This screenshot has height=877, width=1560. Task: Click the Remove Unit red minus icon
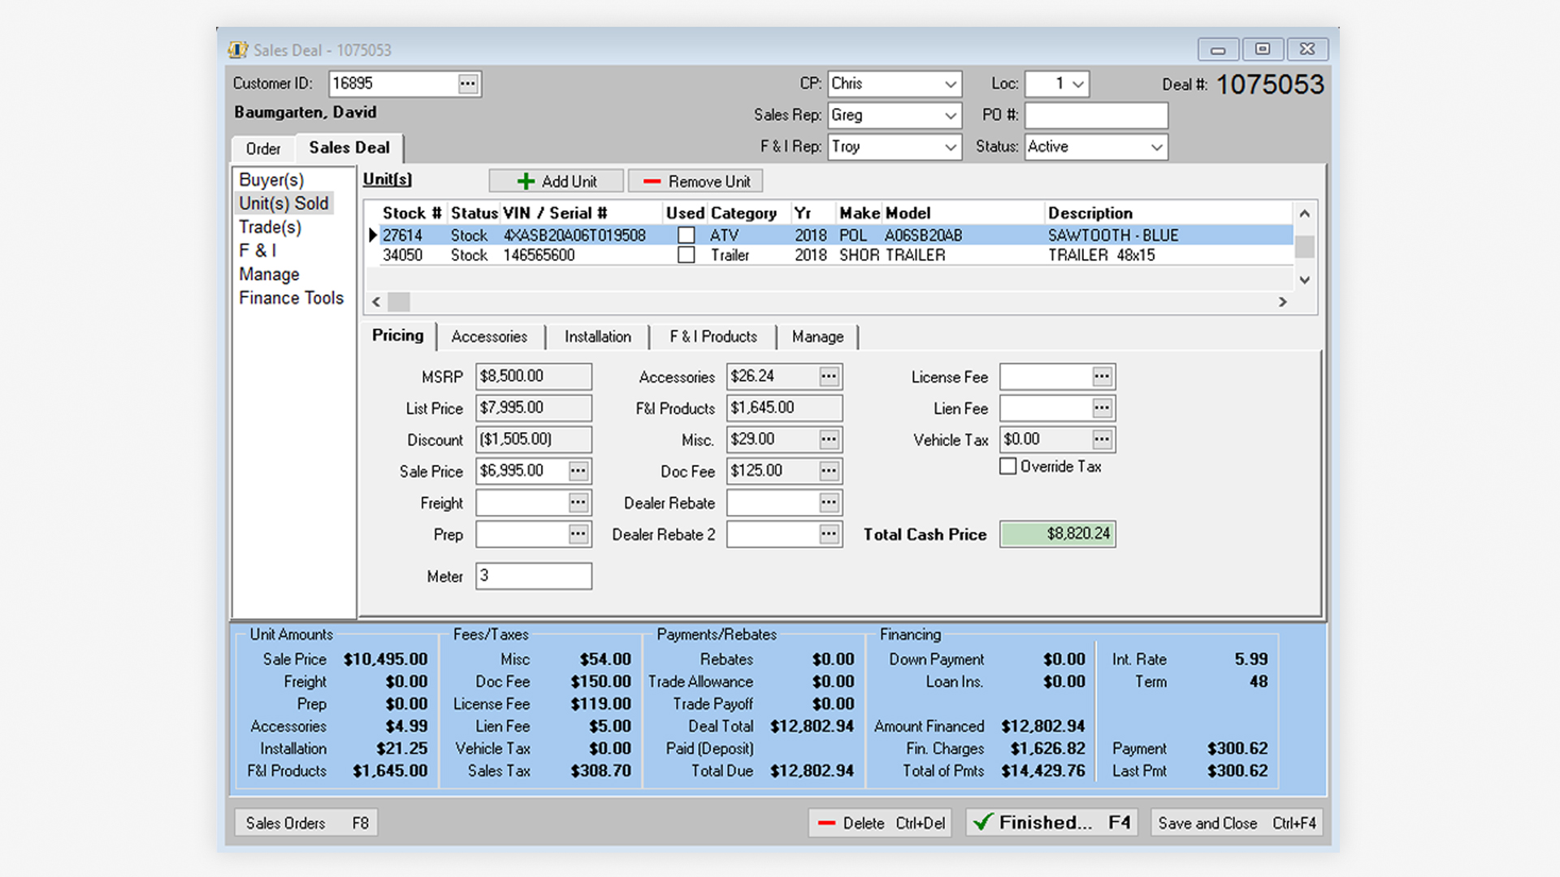pyautogui.click(x=653, y=180)
